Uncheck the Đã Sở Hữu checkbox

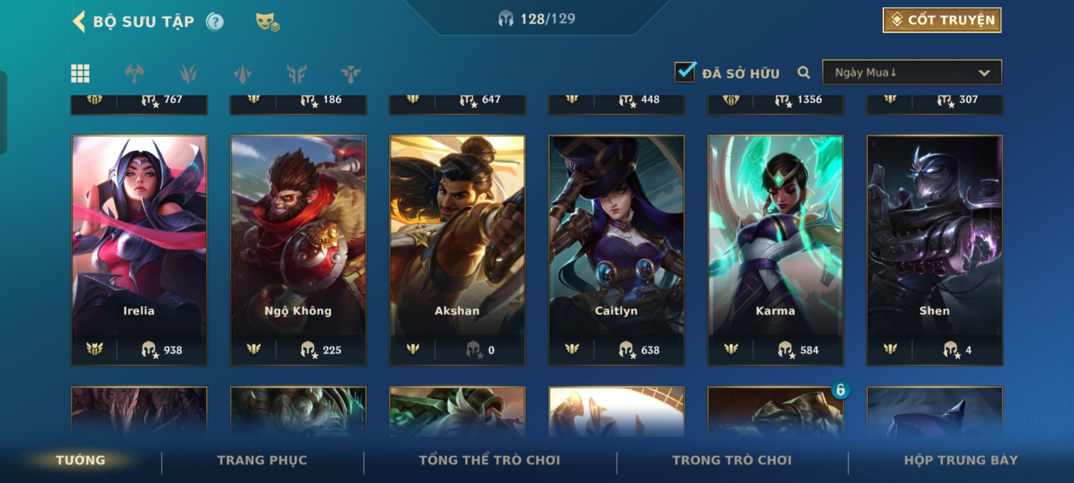coord(685,72)
